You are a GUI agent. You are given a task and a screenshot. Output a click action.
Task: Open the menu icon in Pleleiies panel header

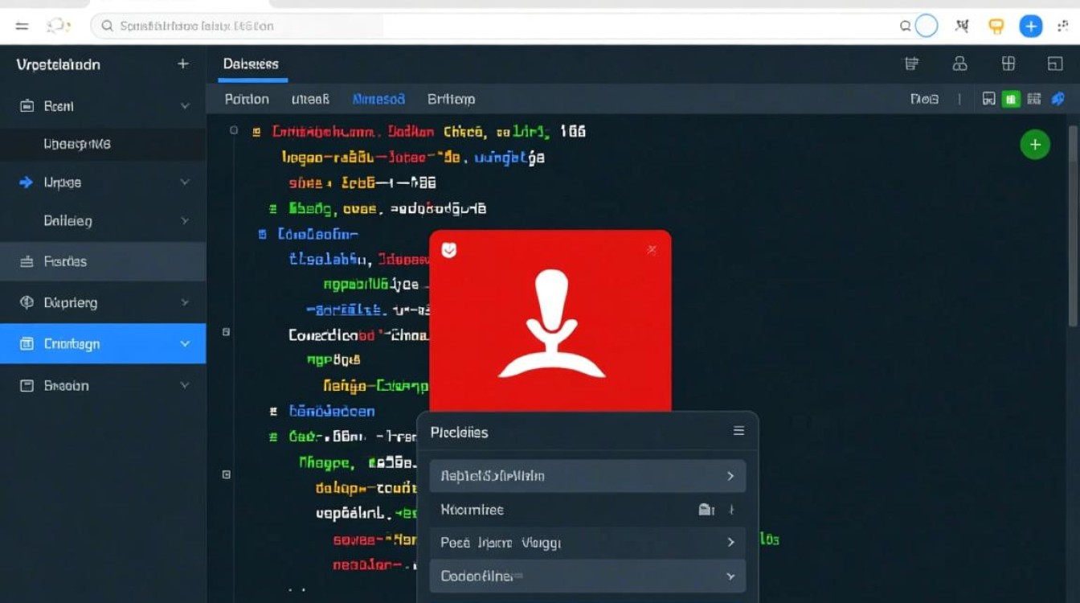click(738, 432)
